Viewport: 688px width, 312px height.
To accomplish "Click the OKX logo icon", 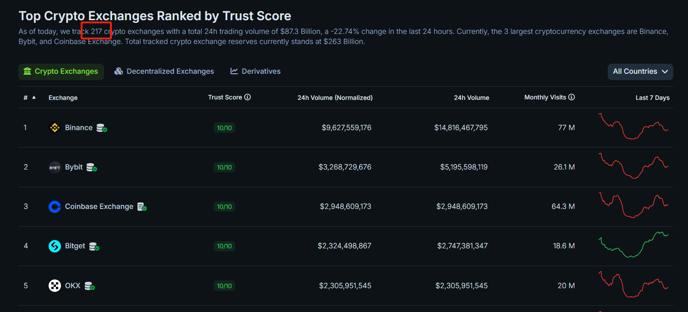I will pyautogui.click(x=55, y=286).
